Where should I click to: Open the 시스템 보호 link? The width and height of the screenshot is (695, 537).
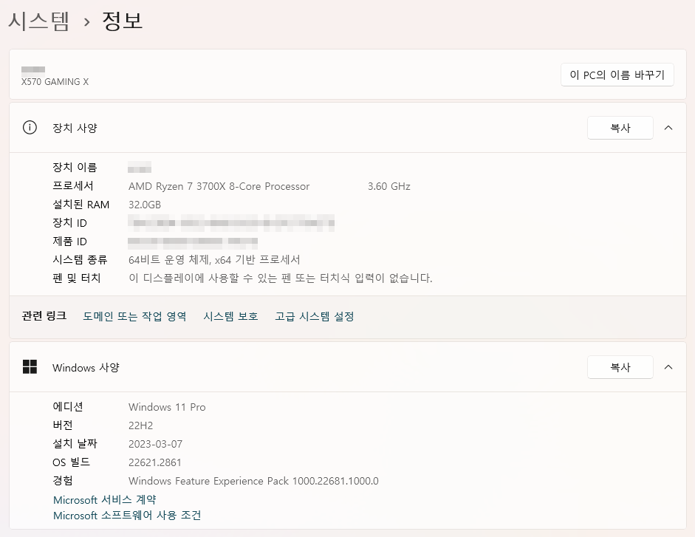[230, 316]
